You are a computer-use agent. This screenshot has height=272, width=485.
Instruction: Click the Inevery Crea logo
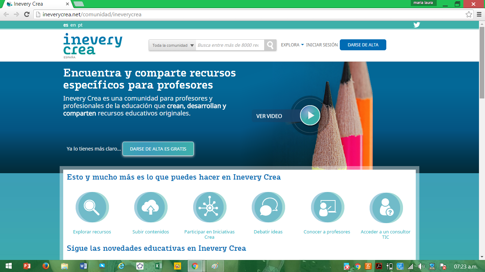pos(93,46)
